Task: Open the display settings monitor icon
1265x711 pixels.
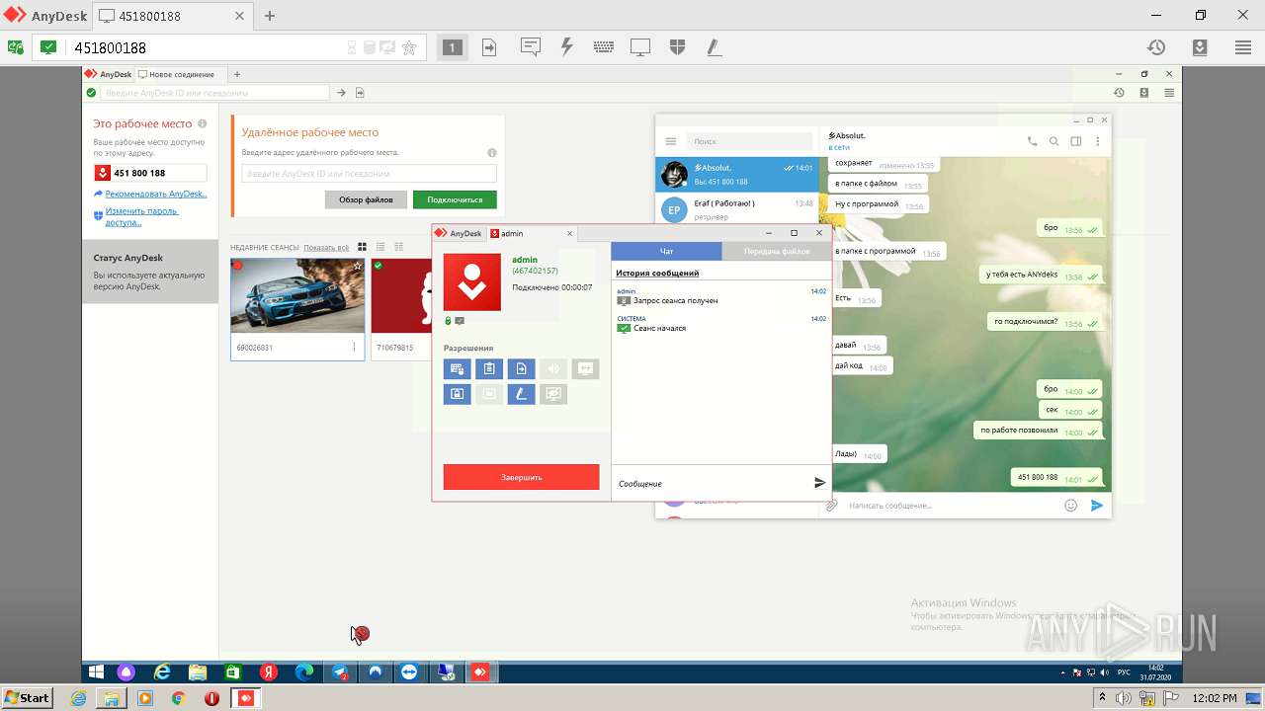Action: point(640,46)
